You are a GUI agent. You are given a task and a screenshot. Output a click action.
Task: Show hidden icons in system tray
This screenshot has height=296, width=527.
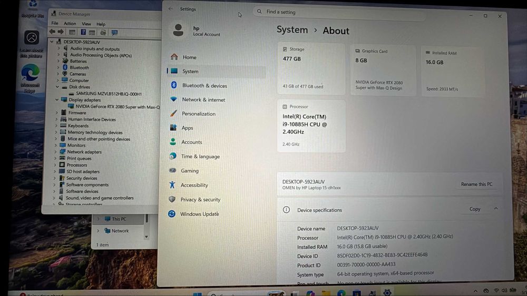(475, 291)
